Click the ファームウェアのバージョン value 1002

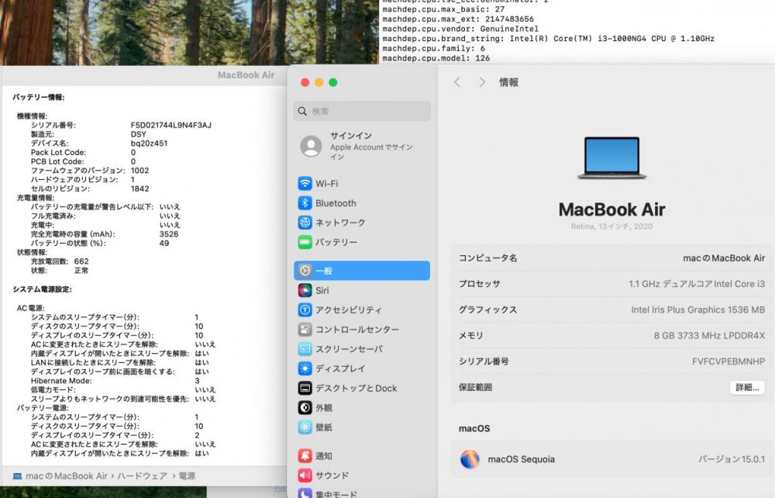click(139, 170)
